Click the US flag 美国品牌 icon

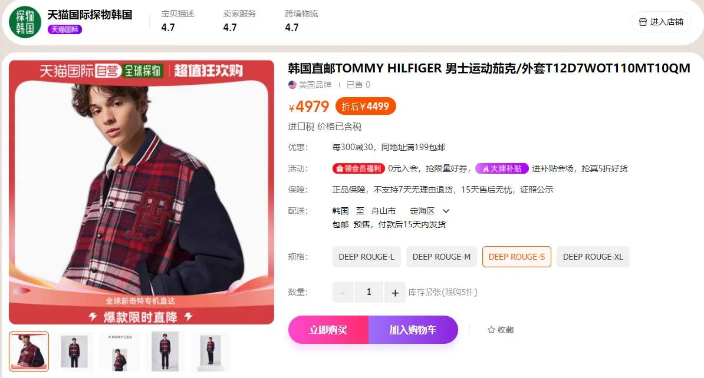pos(292,85)
